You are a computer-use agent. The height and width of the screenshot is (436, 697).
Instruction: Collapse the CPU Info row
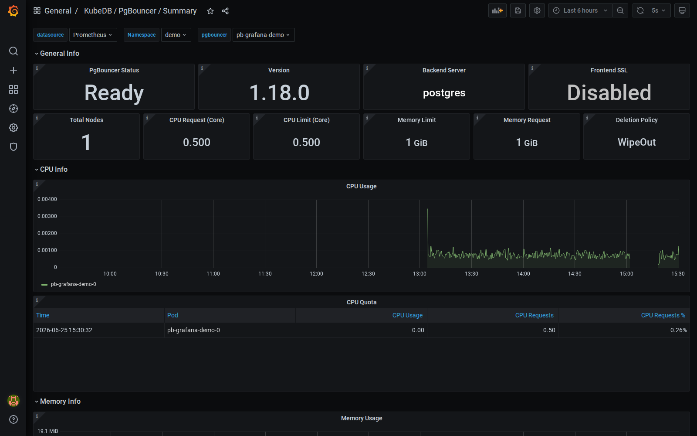click(51, 169)
